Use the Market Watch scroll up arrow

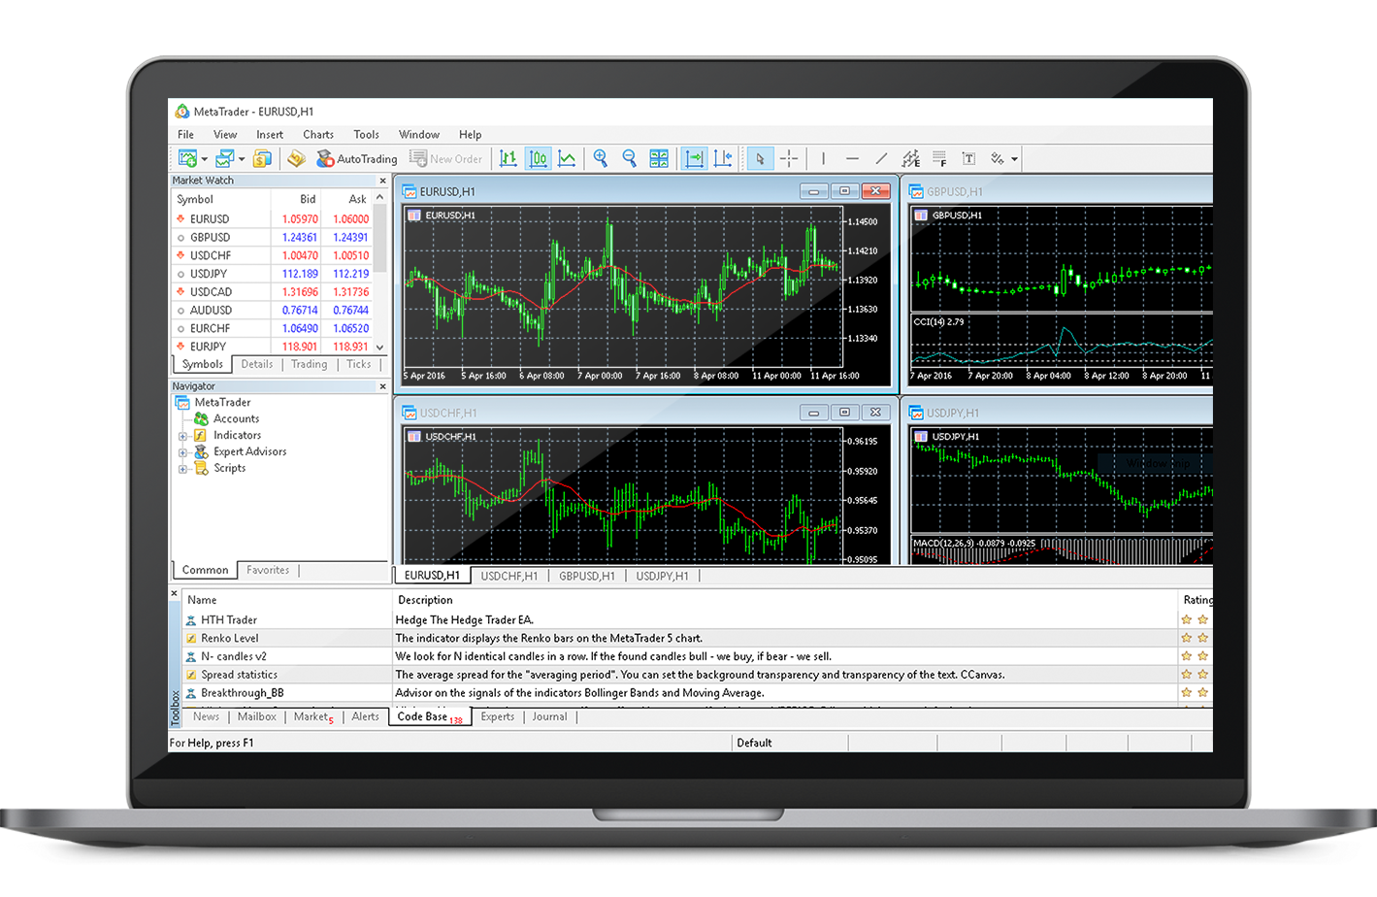379,197
